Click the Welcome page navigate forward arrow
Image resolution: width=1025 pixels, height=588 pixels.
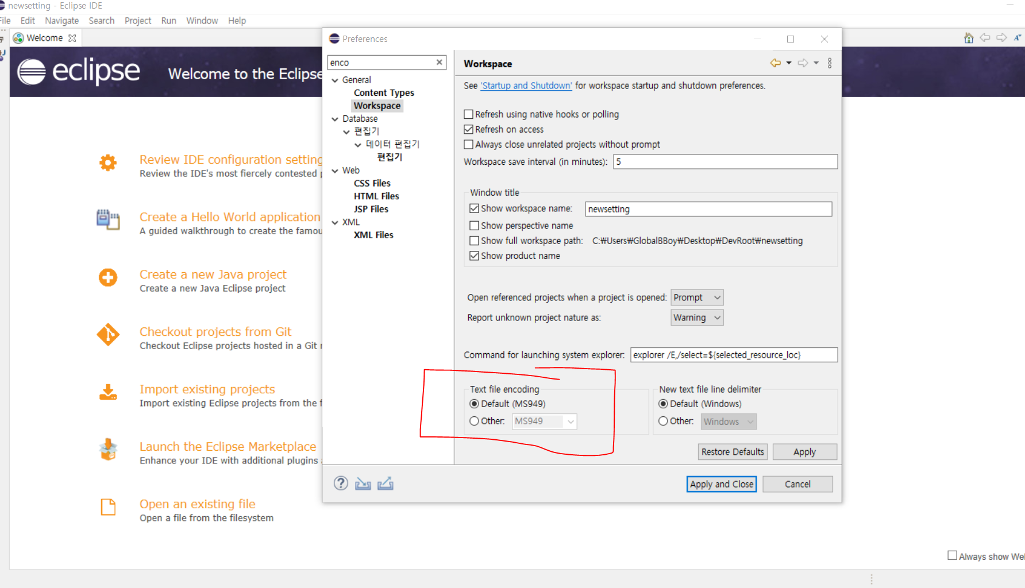pyautogui.click(x=1001, y=38)
